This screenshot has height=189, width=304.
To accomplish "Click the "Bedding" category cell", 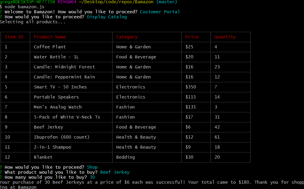I will pyautogui.click(x=125, y=157).
